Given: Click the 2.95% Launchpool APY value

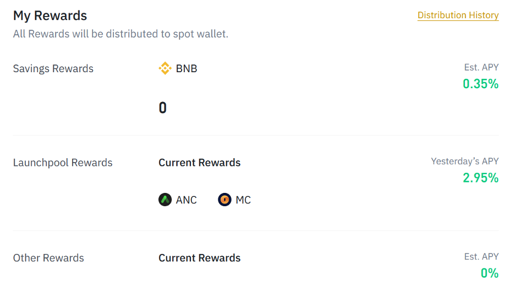Looking at the screenshot, I should tap(480, 177).
